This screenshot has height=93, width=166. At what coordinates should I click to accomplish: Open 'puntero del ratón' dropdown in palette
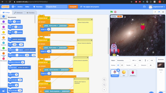coord(24,68)
